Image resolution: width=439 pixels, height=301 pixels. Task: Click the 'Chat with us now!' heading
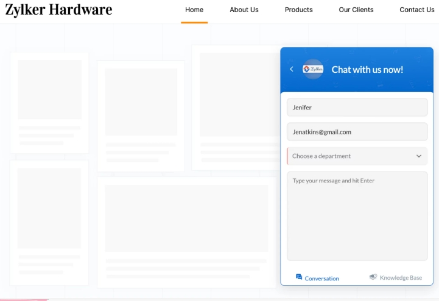coord(367,69)
